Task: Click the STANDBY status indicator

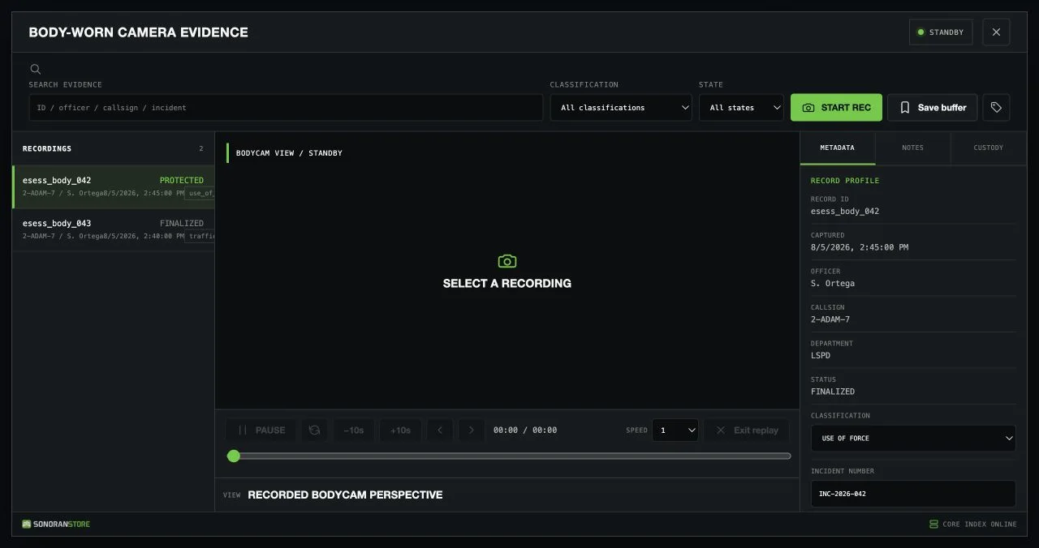Action: tap(941, 32)
